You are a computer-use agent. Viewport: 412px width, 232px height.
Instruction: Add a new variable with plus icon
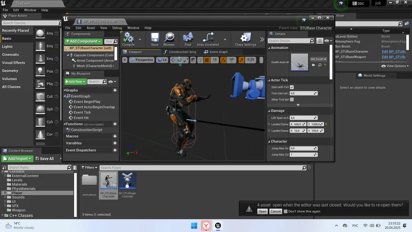pyautogui.click(x=115, y=143)
